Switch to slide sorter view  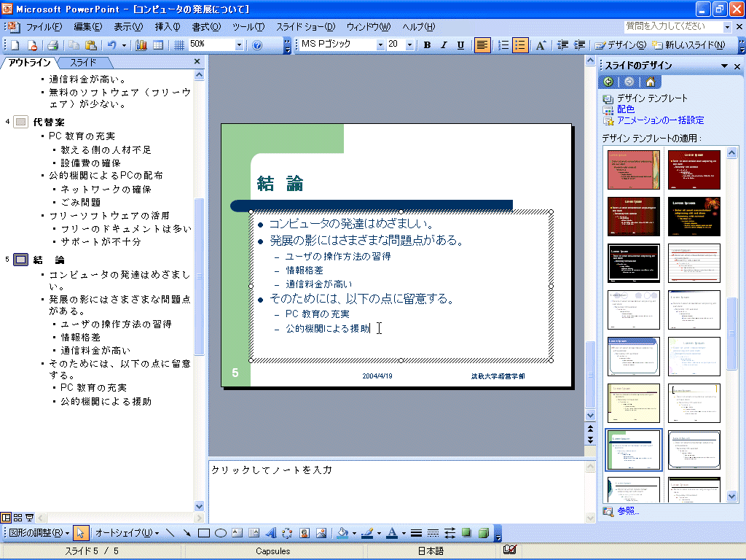pos(18,518)
